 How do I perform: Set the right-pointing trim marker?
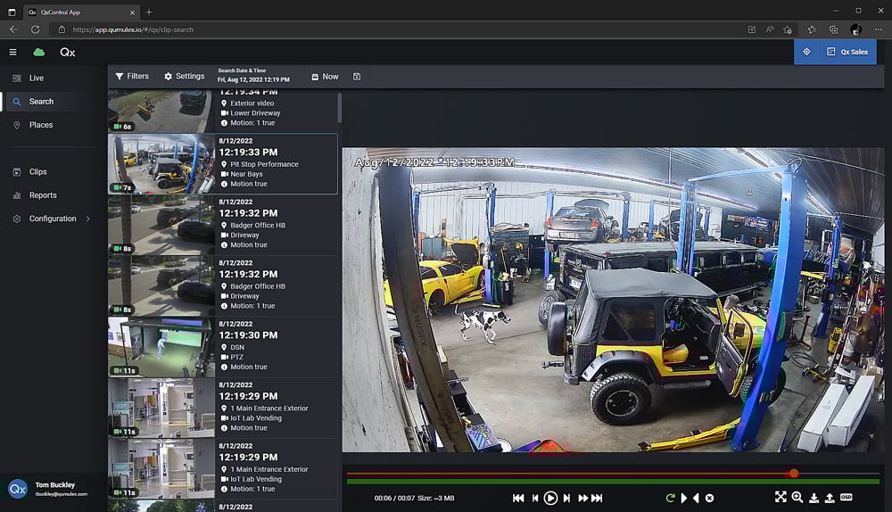click(x=684, y=498)
